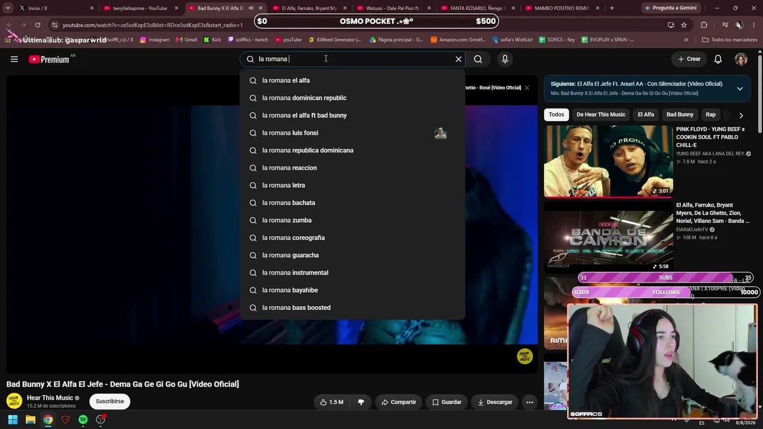Viewport: 763px width, 429px height.
Task: Download the video with Descargar
Action: coord(495,402)
